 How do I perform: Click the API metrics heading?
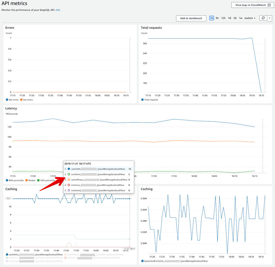pos(14,3)
